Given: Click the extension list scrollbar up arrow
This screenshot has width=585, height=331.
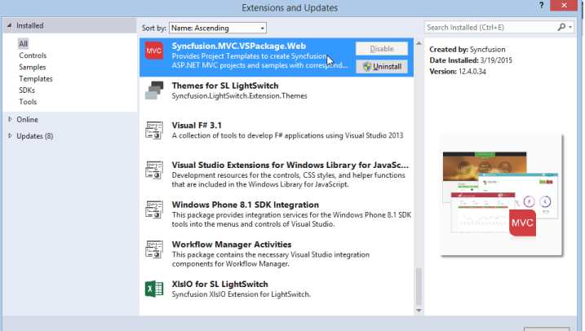Looking at the screenshot, I should point(419,43).
